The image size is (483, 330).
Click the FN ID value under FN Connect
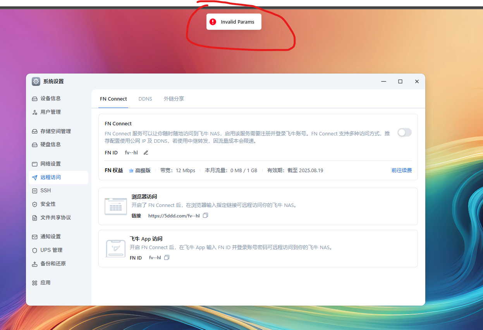pos(131,153)
